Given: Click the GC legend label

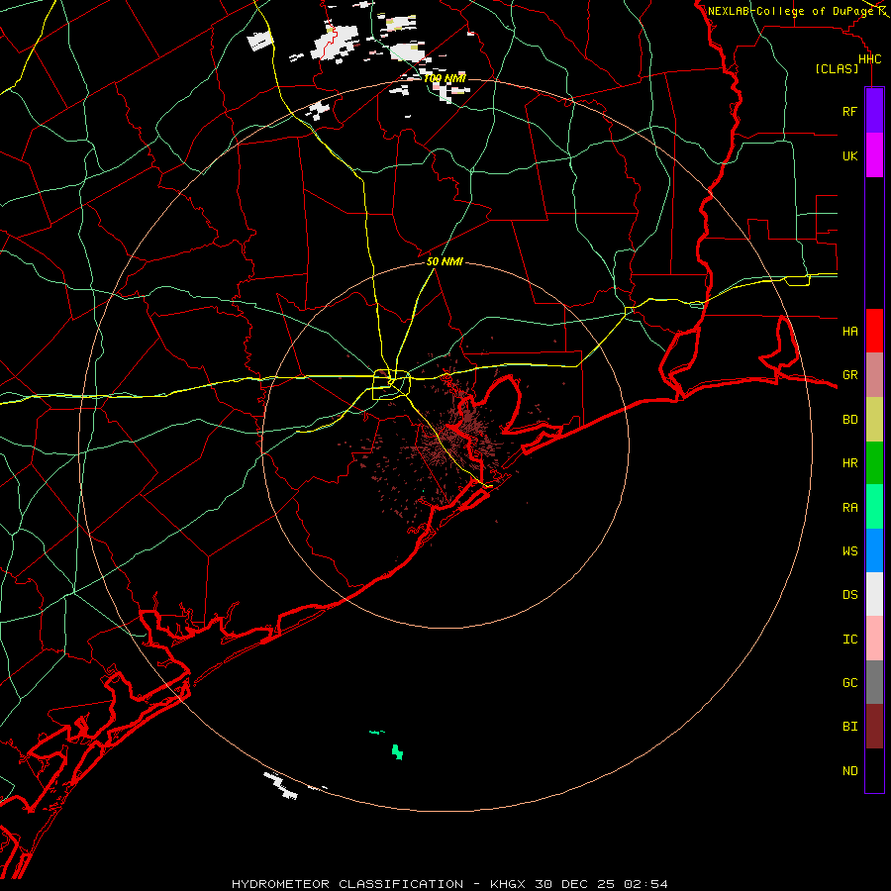Looking at the screenshot, I should click(849, 683).
